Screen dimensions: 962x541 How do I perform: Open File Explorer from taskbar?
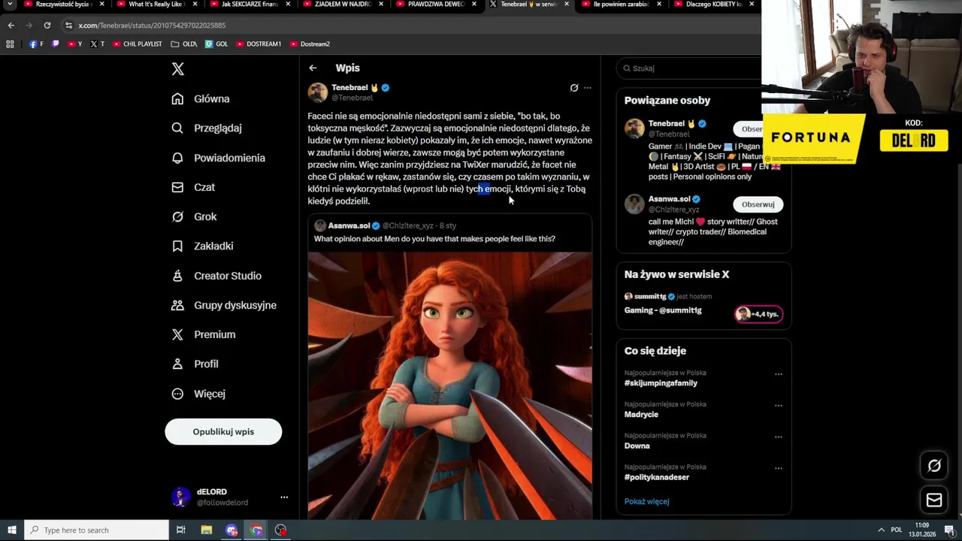[x=206, y=530]
